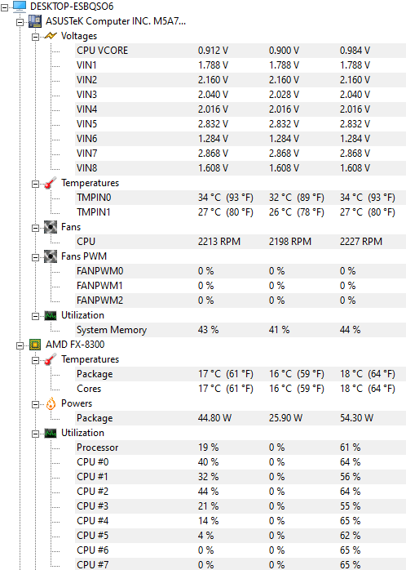This screenshot has height=570, width=406.
Task: Collapse the AMD FX-8300 node
Action: tap(20, 345)
